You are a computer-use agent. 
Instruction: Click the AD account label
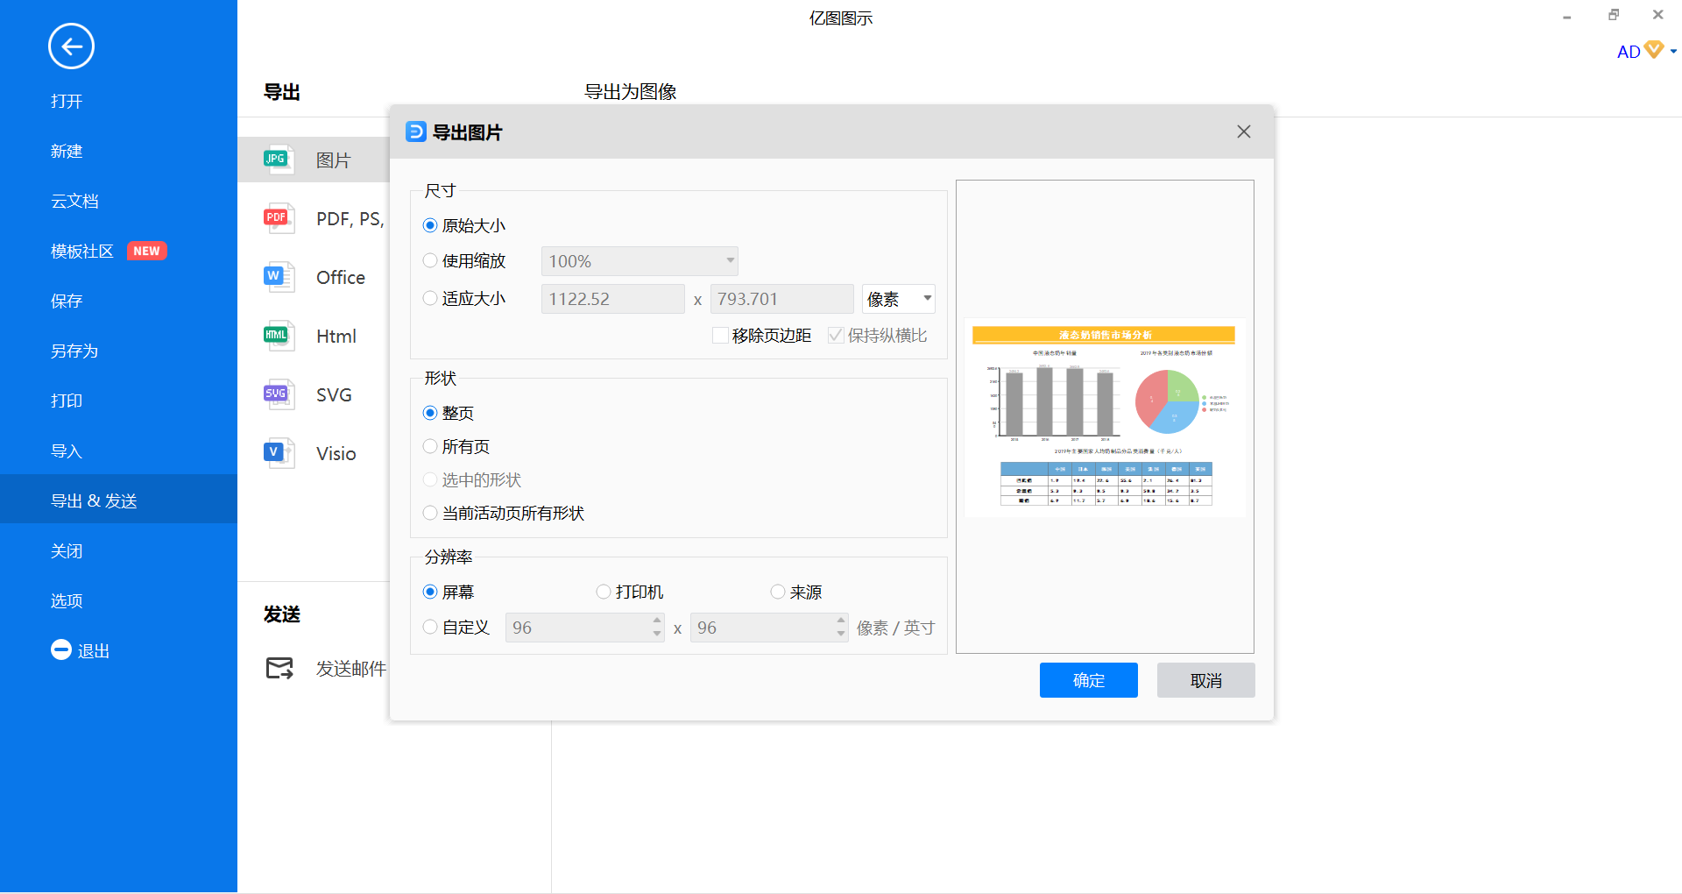[1629, 52]
